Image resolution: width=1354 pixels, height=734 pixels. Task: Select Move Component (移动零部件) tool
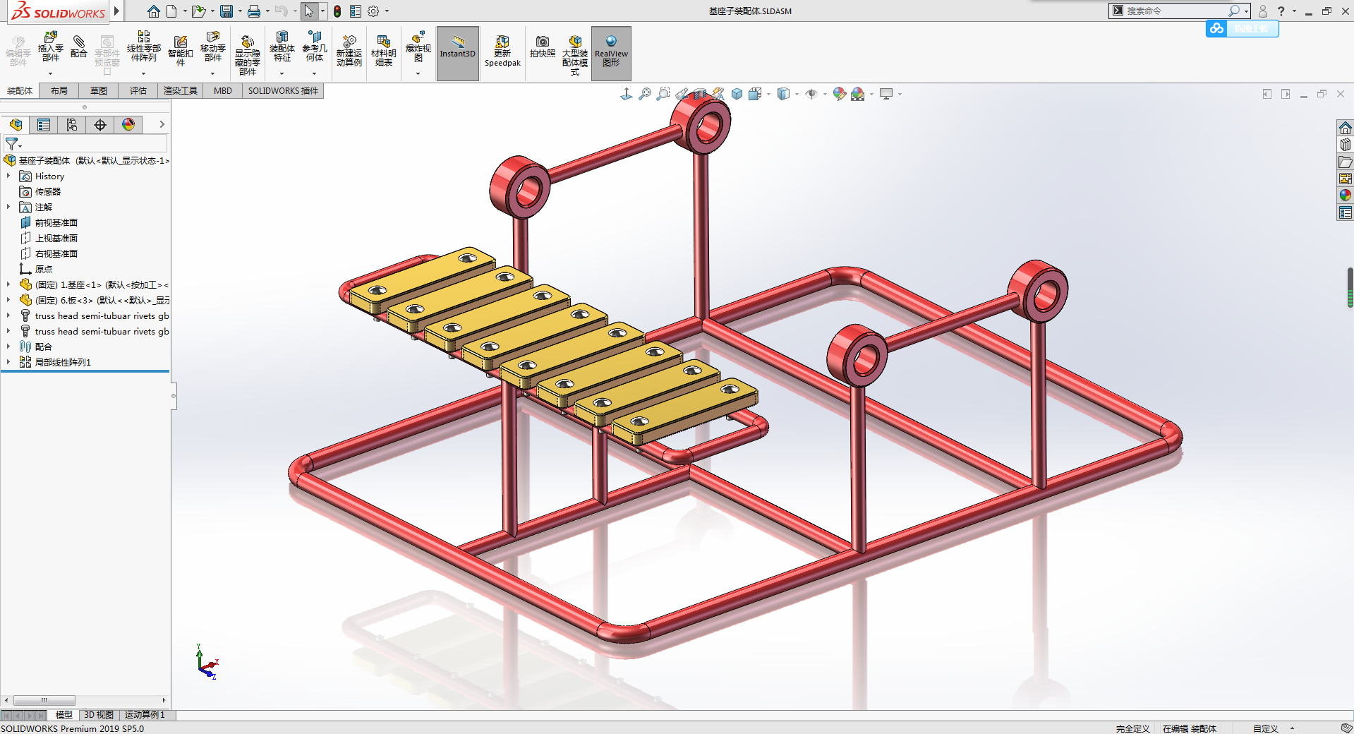pyautogui.click(x=212, y=47)
